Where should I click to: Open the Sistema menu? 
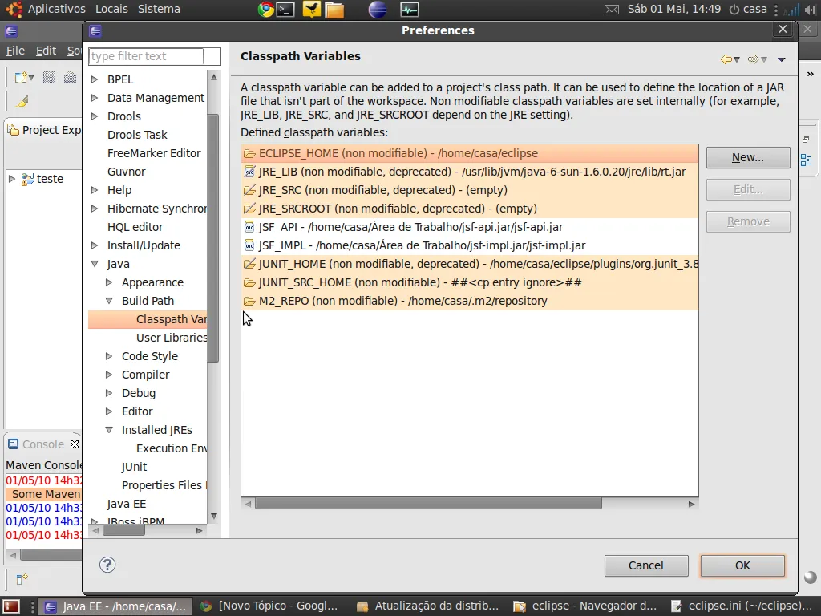tap(159, 9)
